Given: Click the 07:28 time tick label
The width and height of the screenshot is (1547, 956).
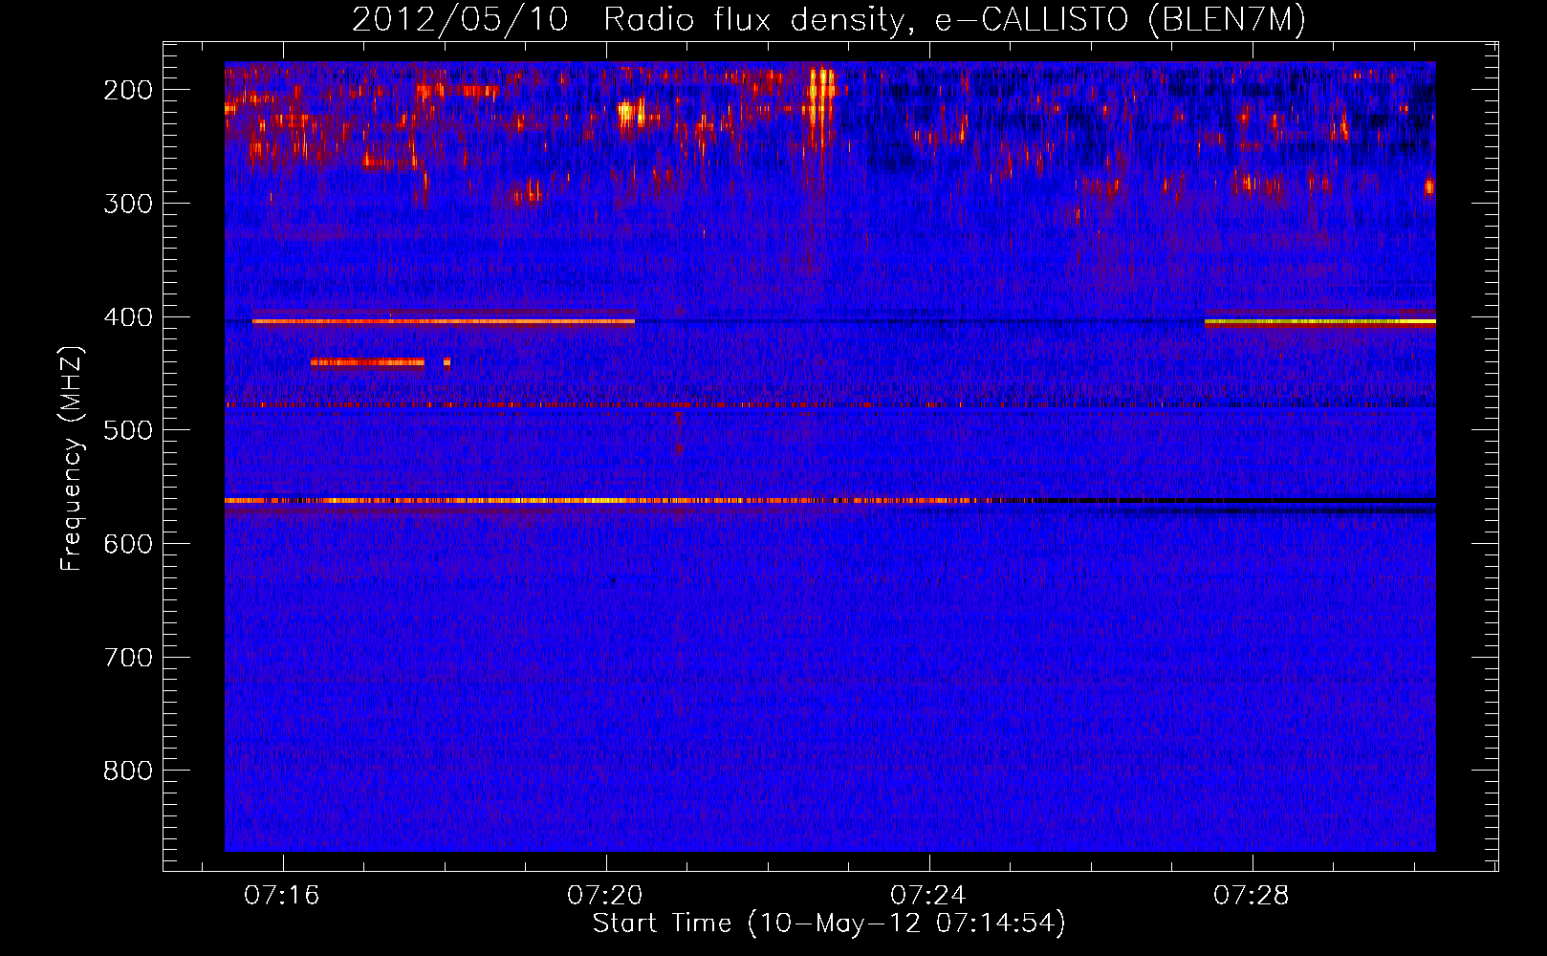Looking at the screenshot, I should (x=1252, y=896).
